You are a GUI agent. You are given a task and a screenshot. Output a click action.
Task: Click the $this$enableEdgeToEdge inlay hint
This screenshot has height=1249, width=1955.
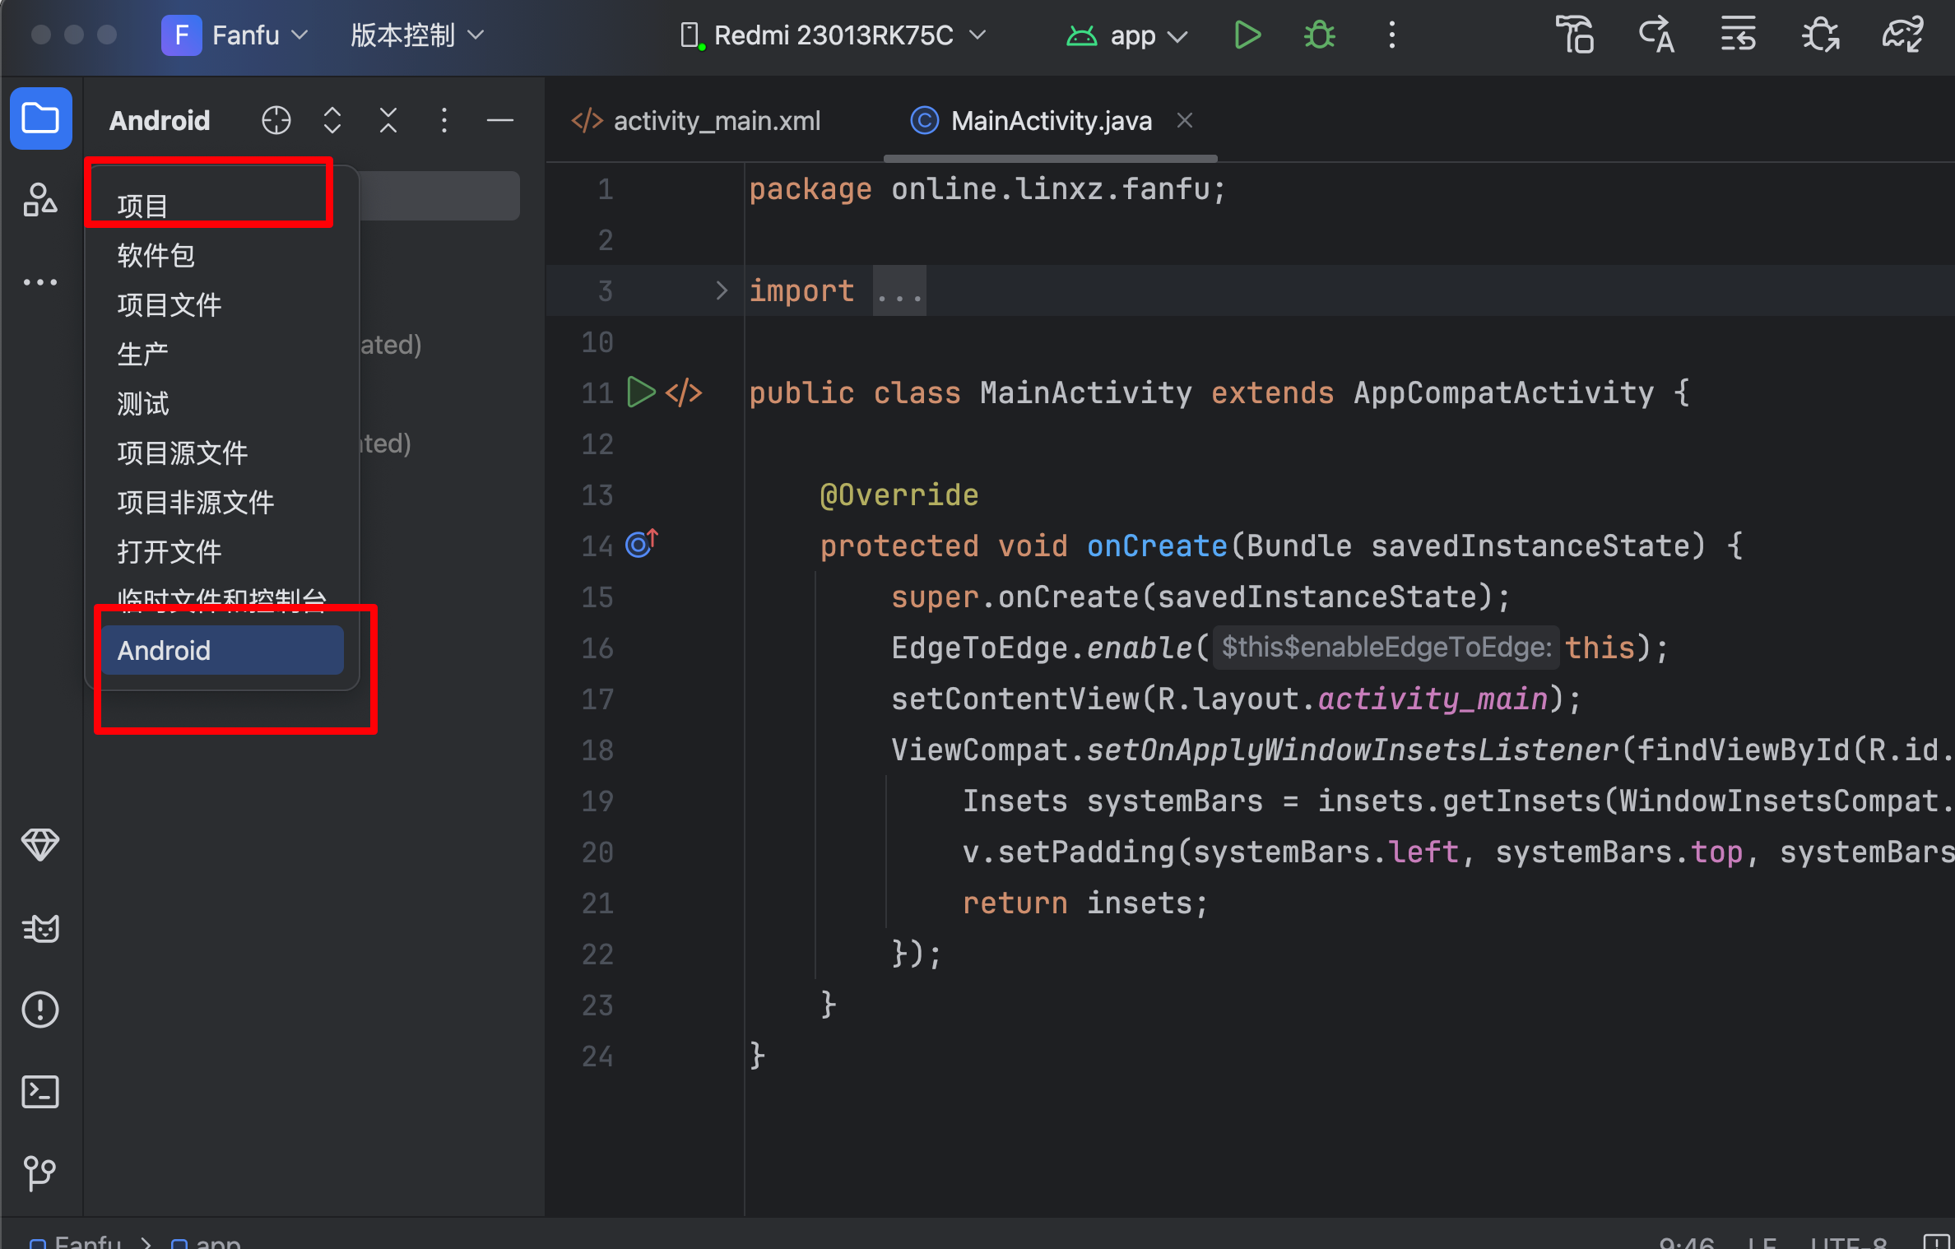tap(1386, 648)
